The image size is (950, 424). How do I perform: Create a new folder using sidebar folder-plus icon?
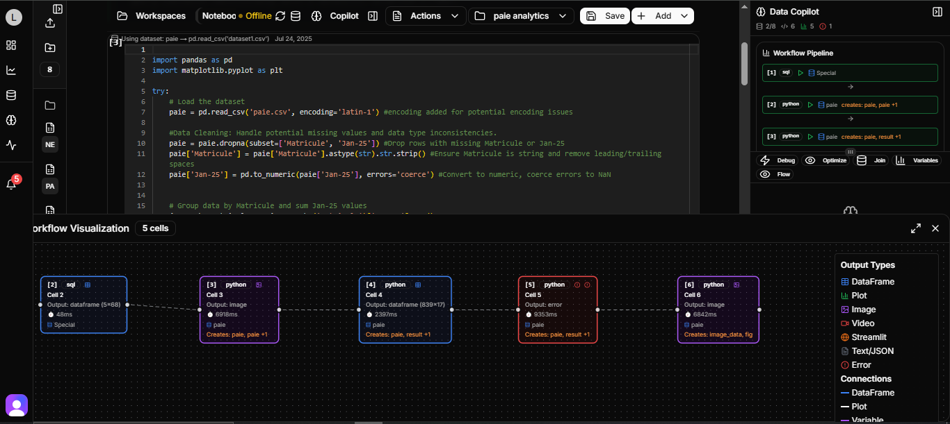(49, 46)
